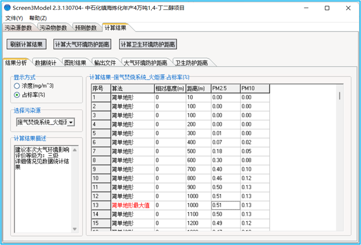The image size is (361, 245).
Task: Click the 刷新计算结果 button
Action: point(26,44)
